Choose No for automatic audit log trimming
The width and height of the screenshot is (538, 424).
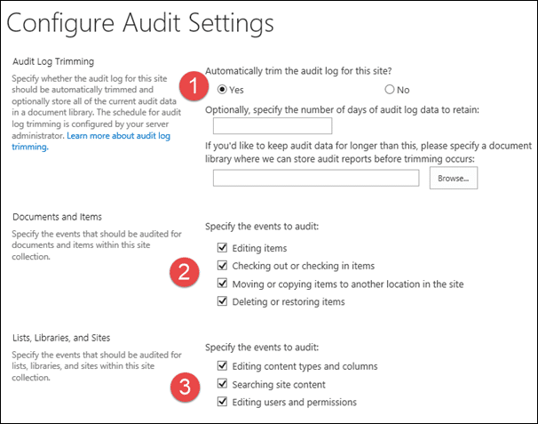pos(389,90)
